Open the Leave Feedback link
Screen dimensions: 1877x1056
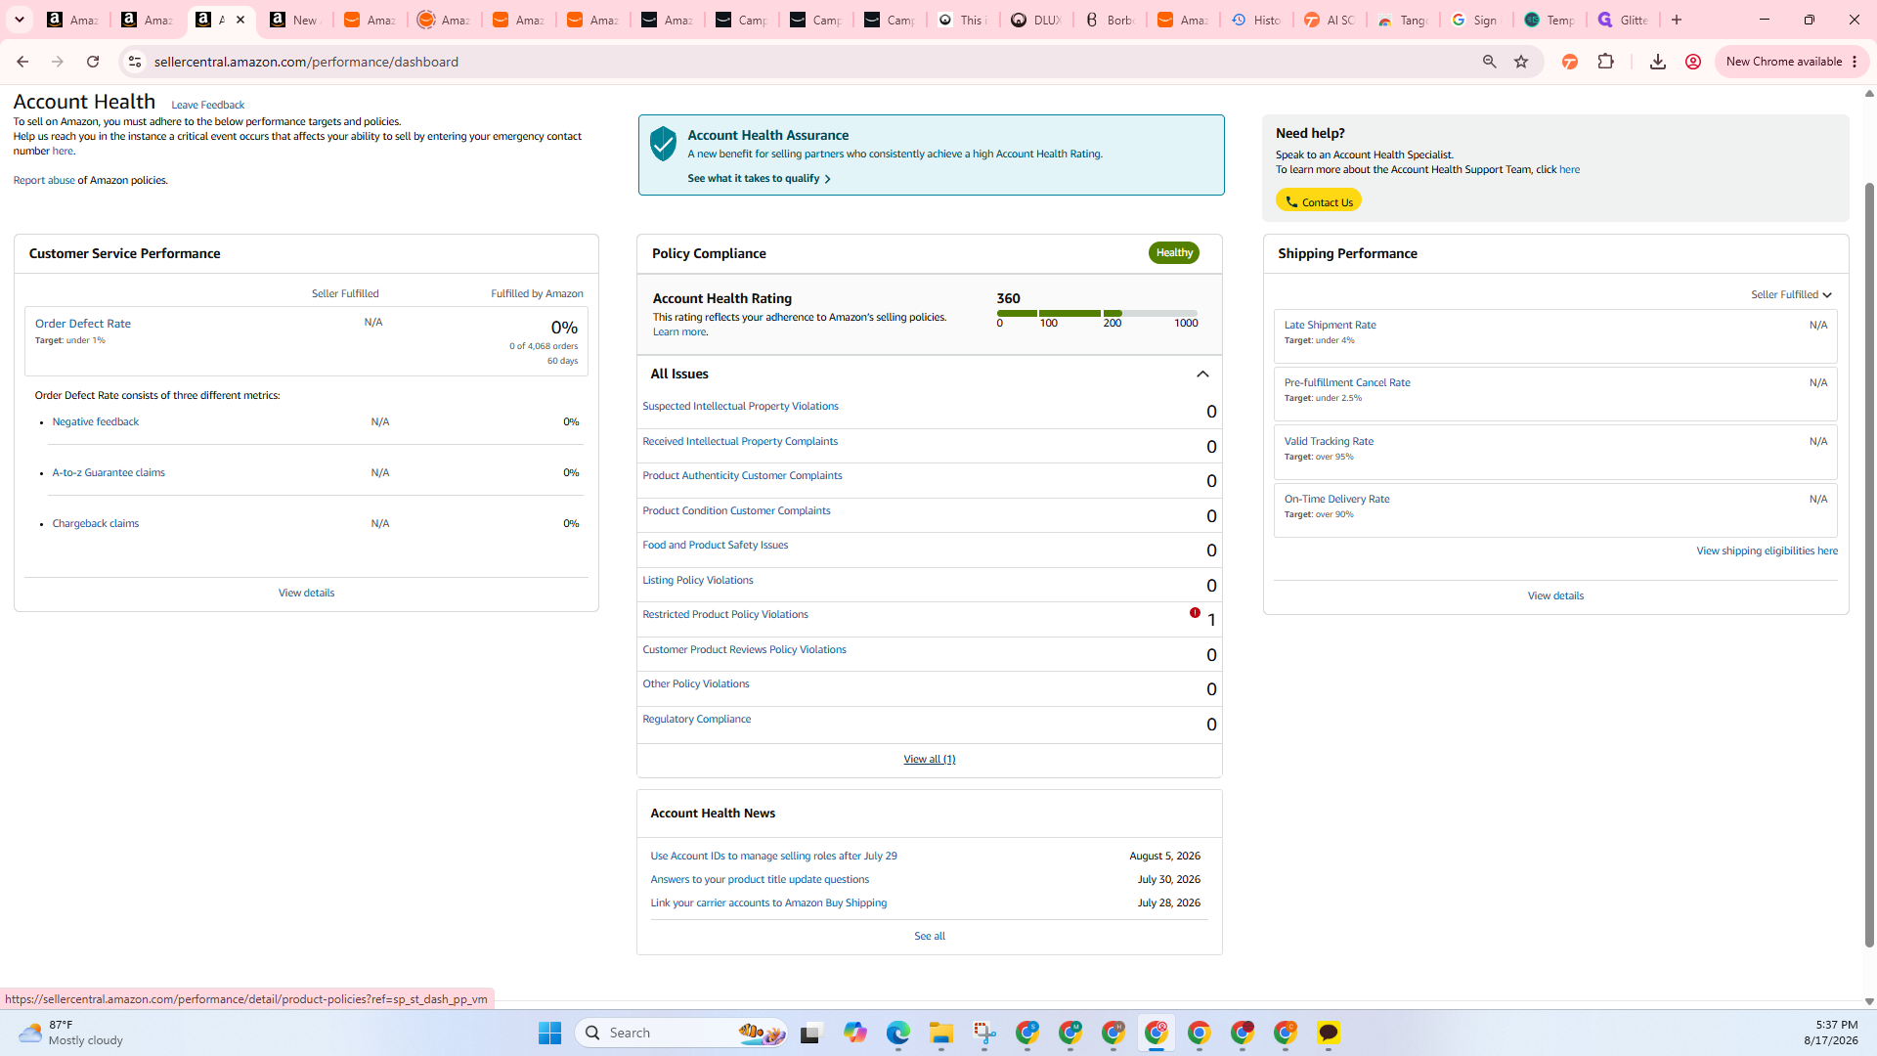207,106
